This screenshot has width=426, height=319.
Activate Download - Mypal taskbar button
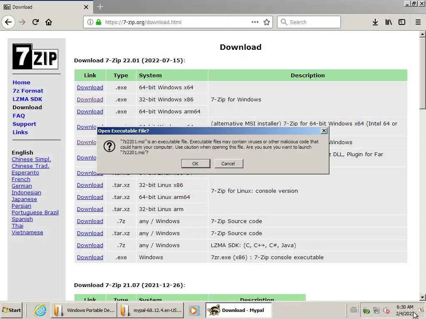(x=238, y=310)
